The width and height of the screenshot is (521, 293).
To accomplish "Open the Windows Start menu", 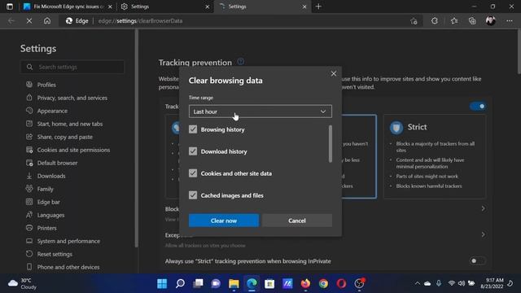I will click(x=162, y=283).
